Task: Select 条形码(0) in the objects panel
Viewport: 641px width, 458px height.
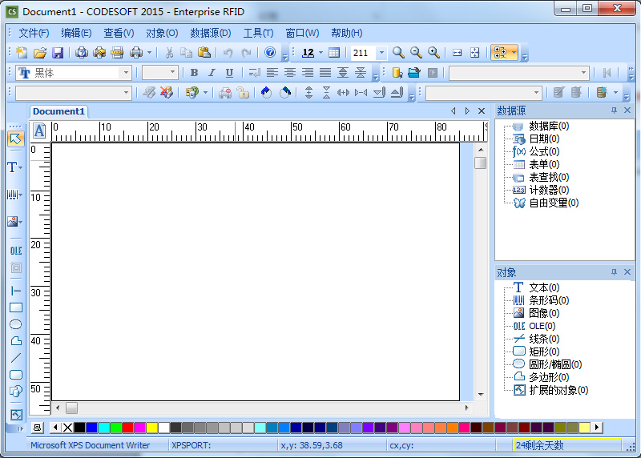Action: 549,300
